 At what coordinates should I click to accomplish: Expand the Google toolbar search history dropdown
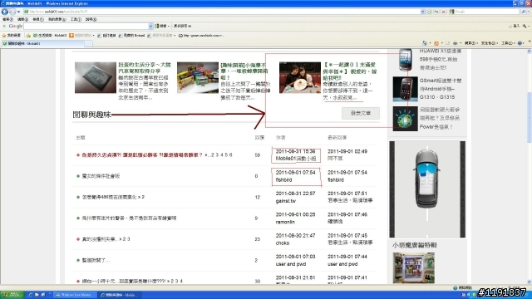point(150,26)
